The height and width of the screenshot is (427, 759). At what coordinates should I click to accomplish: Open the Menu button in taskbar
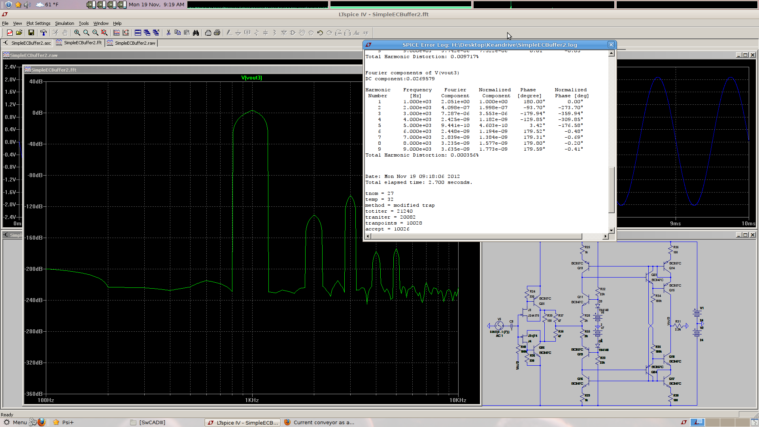tap(15, 422)
